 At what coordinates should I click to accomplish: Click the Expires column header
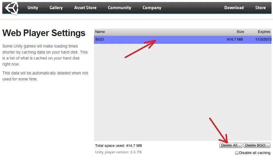(x=264, y=32)
